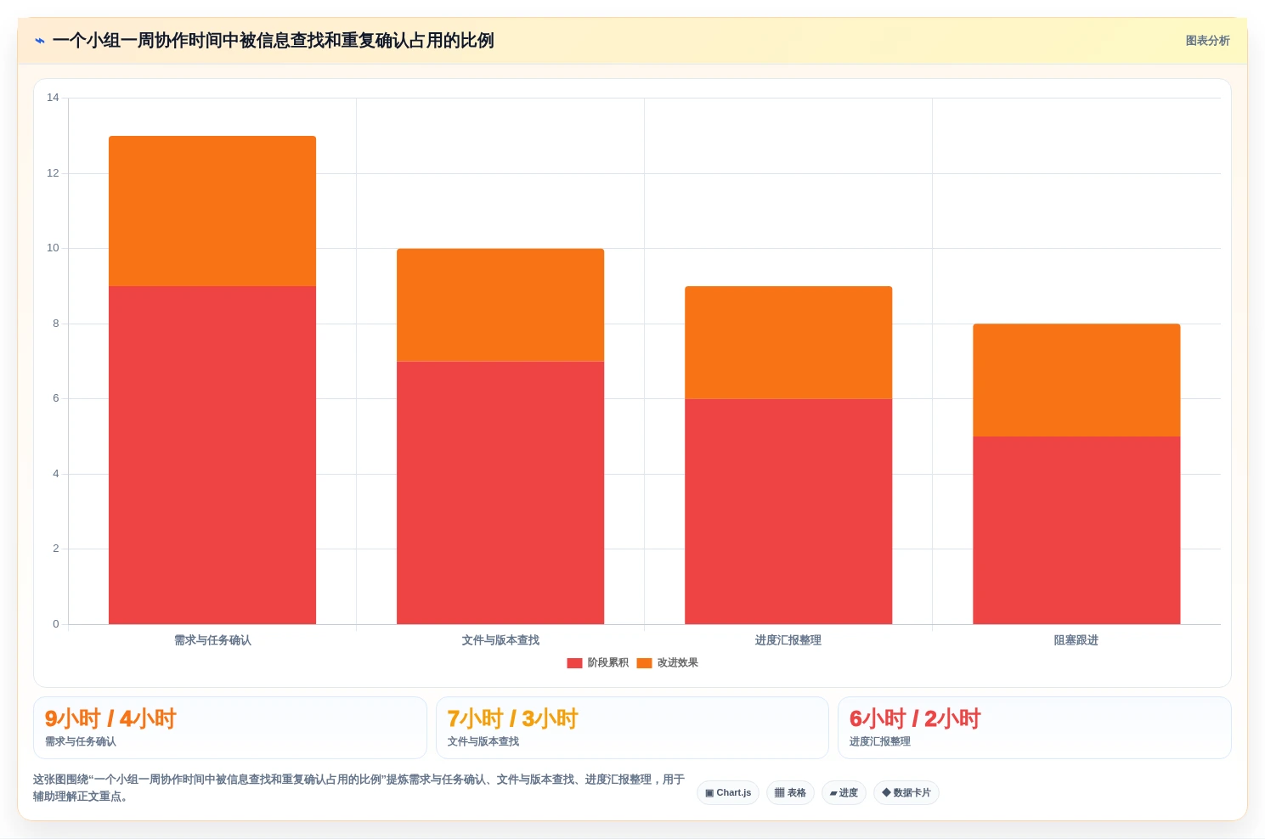Click the y-axis value 10
This screenshot has width=1265, height=839.
coord(53,248)
